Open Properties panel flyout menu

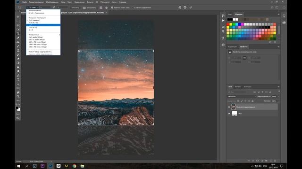click(x=278, y=47)
